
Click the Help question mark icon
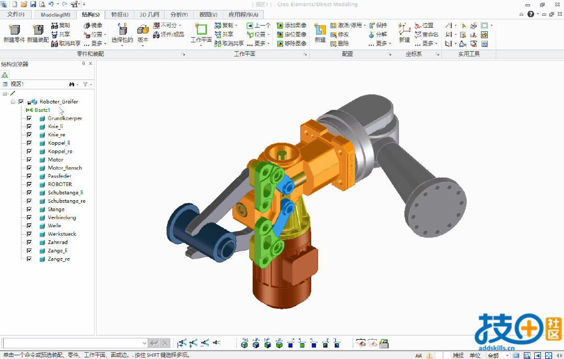tap(531, 14)
